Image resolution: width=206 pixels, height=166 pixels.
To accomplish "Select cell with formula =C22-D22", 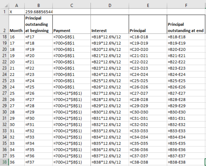I will click(148, 62).
